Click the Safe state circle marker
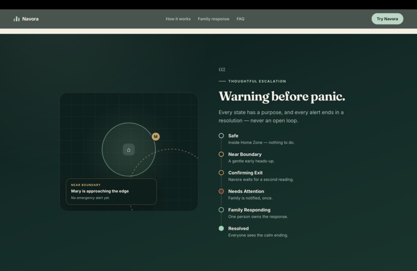 click(221, 135)
